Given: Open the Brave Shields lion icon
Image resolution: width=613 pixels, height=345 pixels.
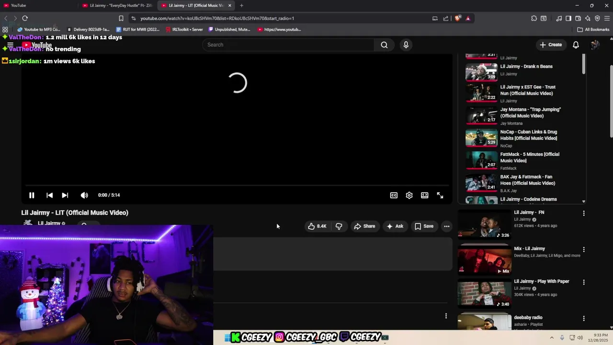Looking at the screenshot, I should [458, 18].
